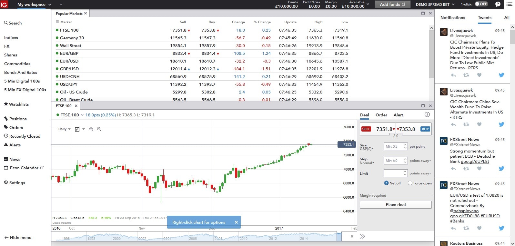This screenshot has width=515, height=246.
Task: Click Twitter bird on the 'Strong momentum' FXStreet tweet
Action: 501,168
